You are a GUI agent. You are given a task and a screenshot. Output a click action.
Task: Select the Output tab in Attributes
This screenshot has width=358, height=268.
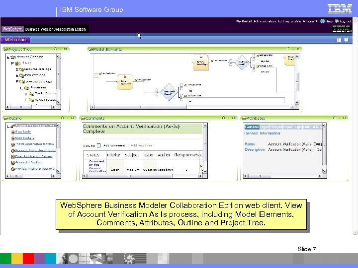click(276, 127)
